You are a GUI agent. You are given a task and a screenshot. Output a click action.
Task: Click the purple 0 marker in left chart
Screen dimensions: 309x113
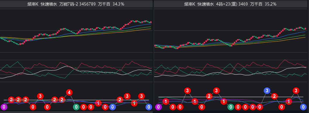[x=4, y=107]
